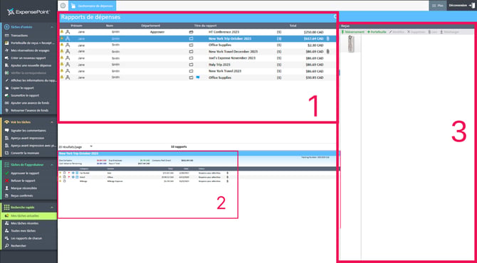Image resolution: width=477 pixels, height=263 pixels.
Task: Open Transactions in the sidebar
Action: [x=19, y=36]
